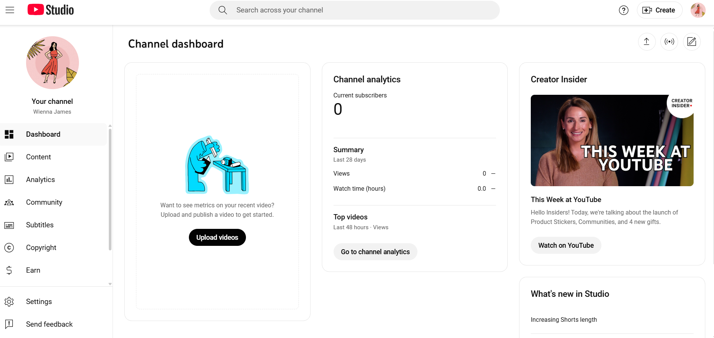Click the uploader illustration in upload card
Screen dimensions: 714x338
[x=217, y=165]
